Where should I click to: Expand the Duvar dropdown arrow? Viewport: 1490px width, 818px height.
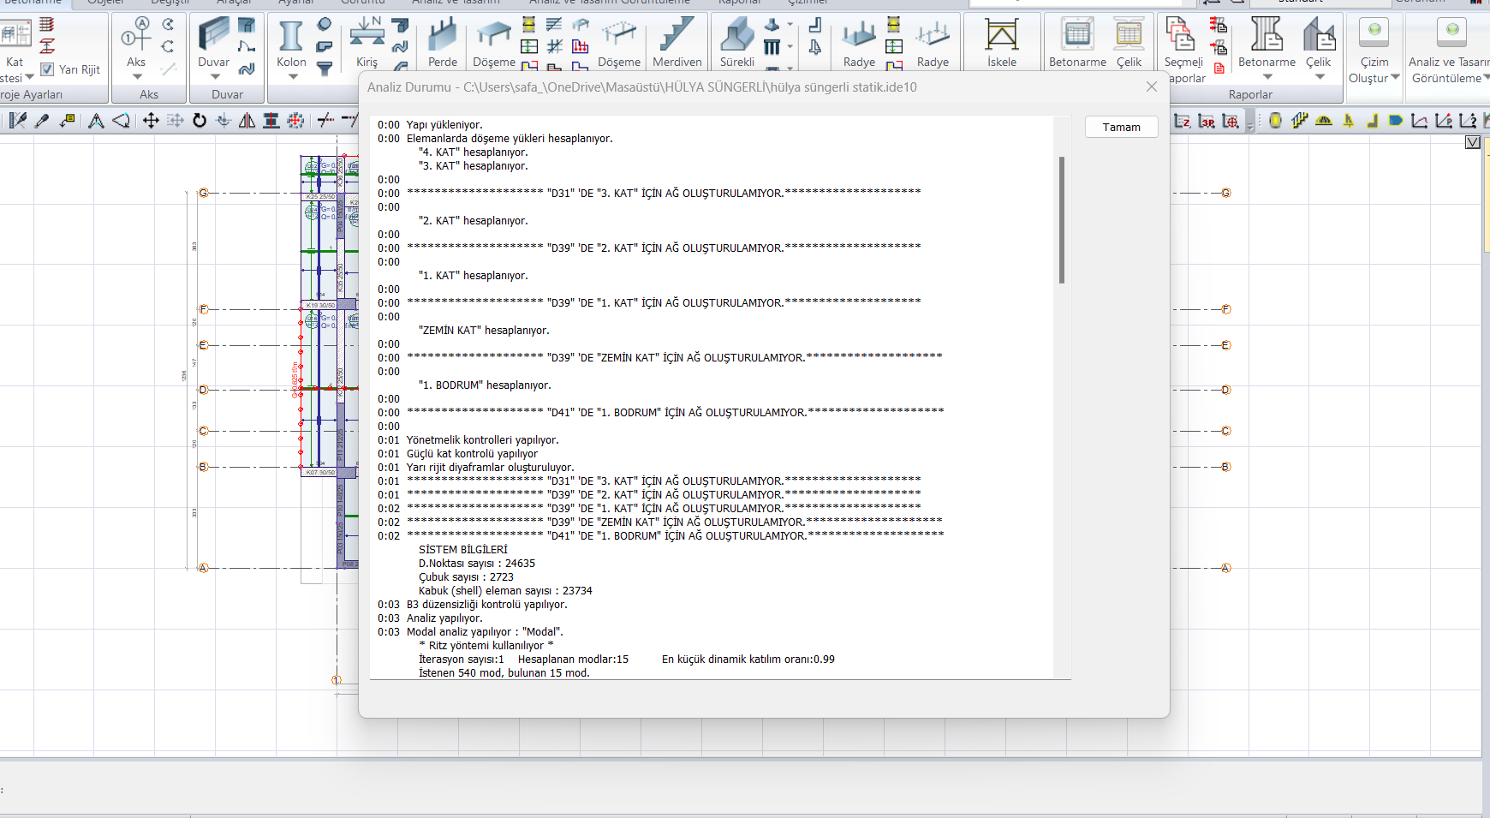214,77
